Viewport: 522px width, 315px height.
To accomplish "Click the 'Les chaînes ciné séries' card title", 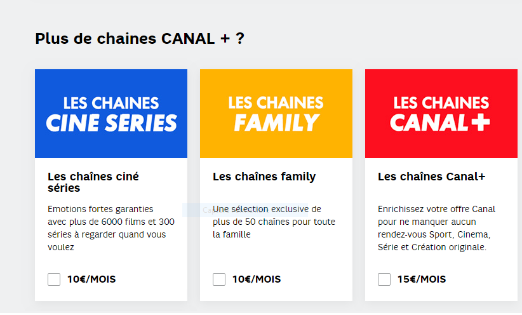I will (x=93, y=182).
